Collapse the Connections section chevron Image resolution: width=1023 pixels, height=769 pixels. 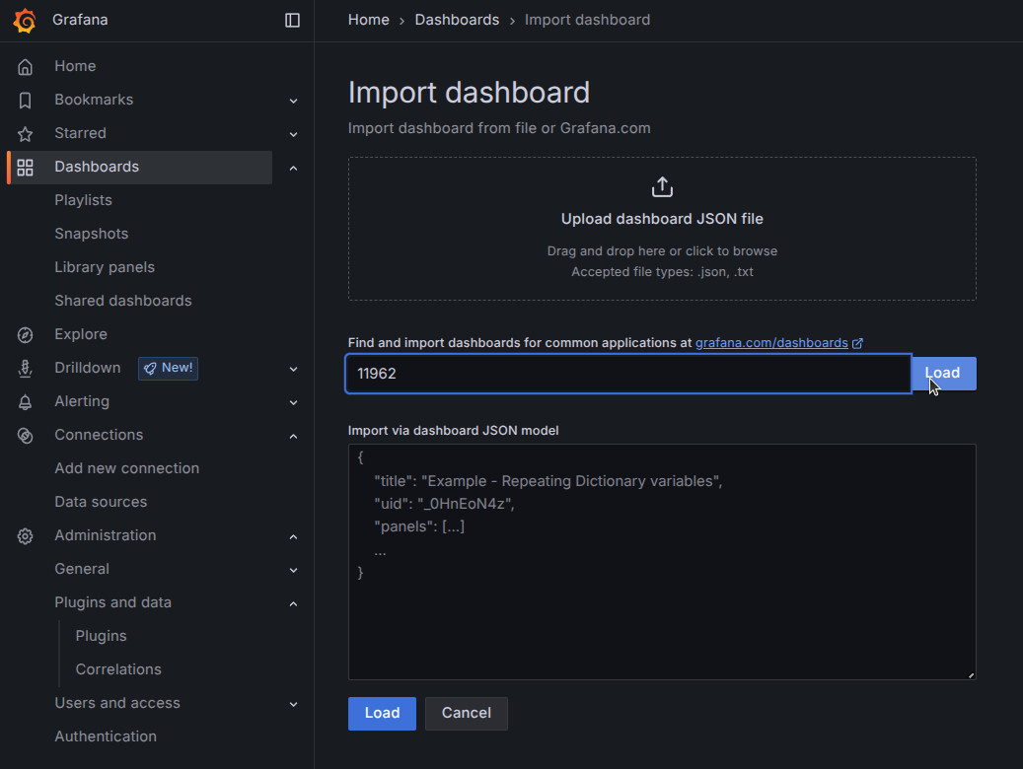pos(293,436)
